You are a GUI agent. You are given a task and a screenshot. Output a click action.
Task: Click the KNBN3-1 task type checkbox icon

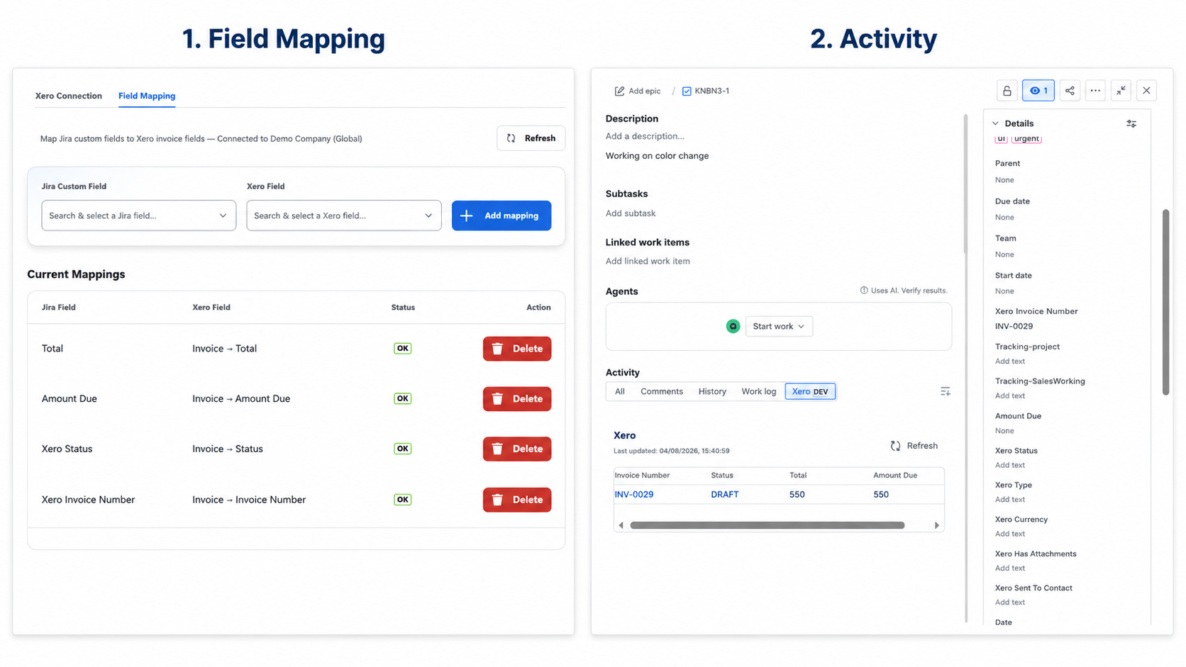[x=687, y=91]
